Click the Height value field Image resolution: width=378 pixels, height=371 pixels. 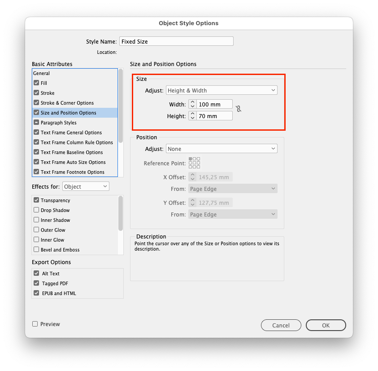[x=214, y=116]
